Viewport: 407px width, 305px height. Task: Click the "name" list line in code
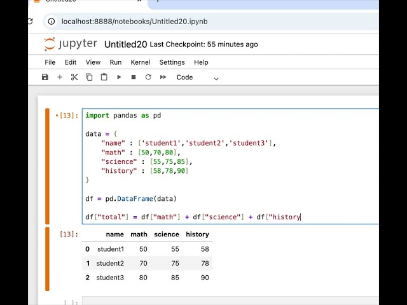point(188,143)
